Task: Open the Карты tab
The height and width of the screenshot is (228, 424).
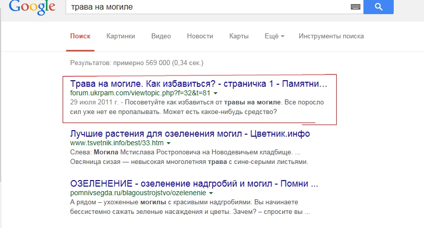Action: [x=239, y=36]
